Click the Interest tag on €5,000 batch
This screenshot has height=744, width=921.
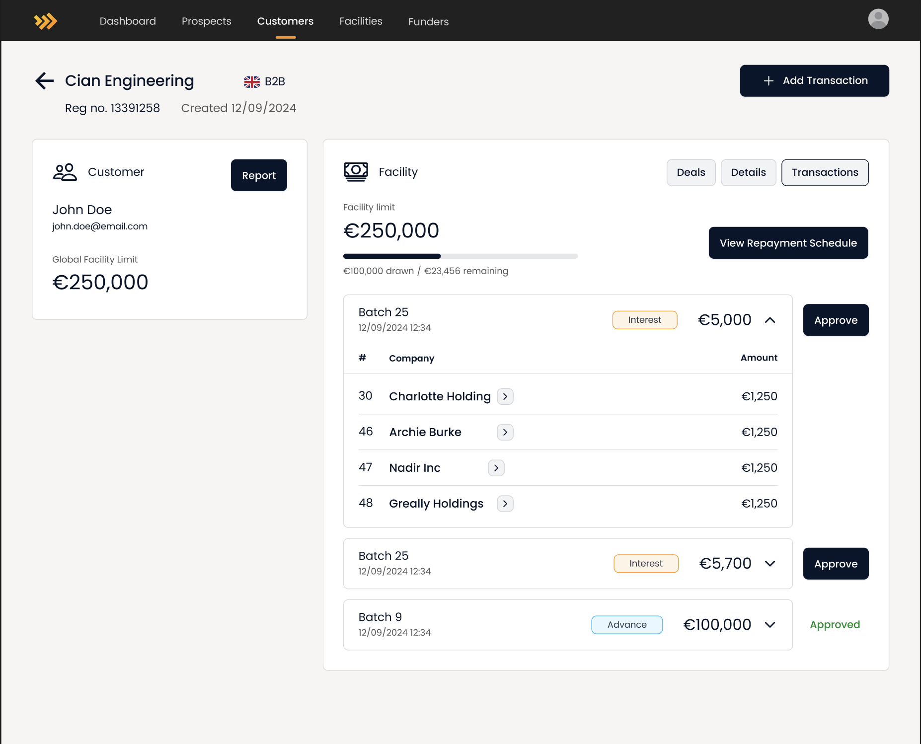coord(644,320)
